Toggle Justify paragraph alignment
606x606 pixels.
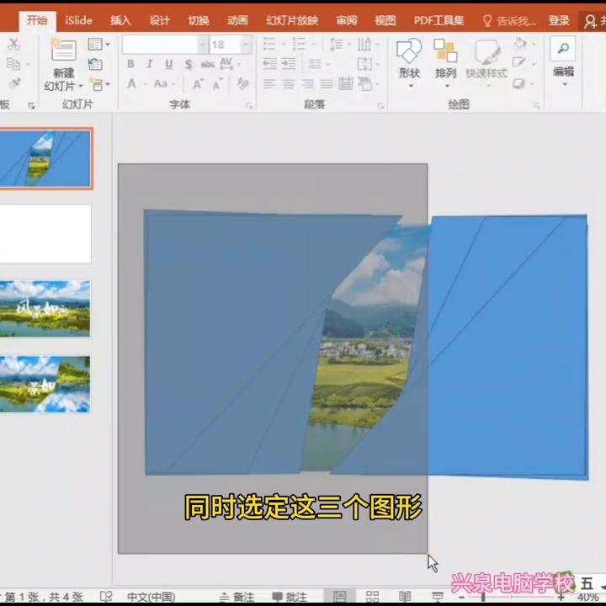click(x=327, y=84)
